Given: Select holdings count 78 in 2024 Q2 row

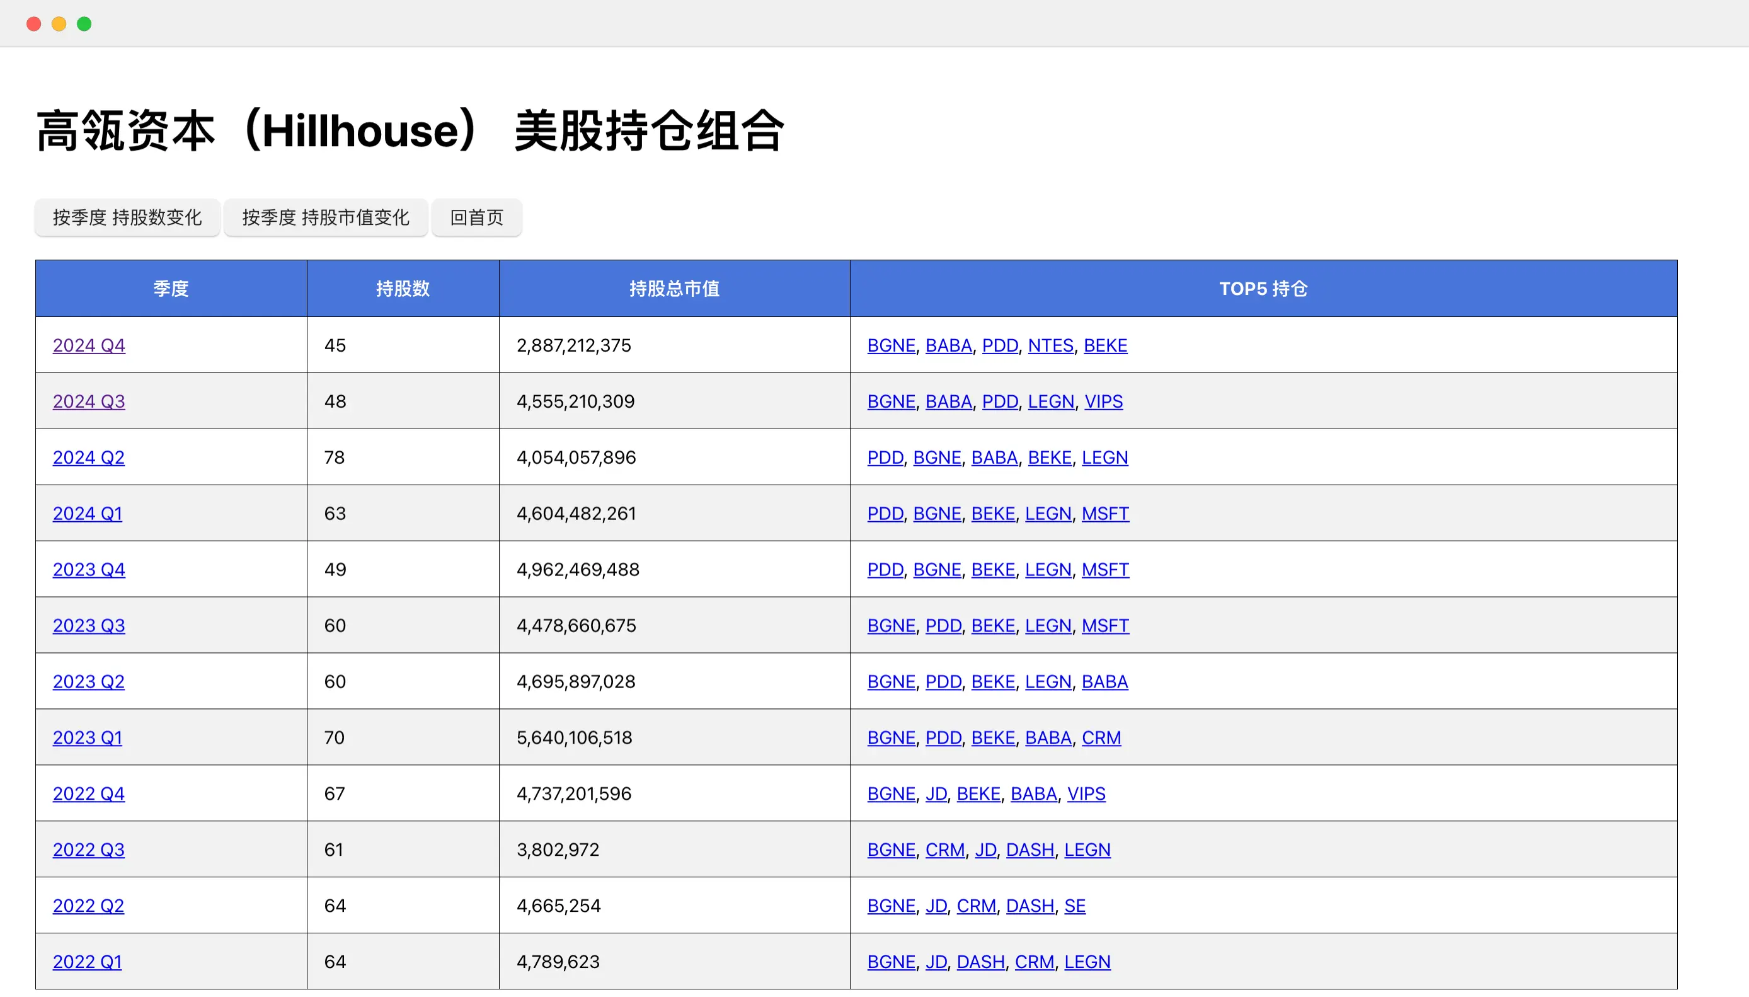Looking at the screenshot, I should click(335, 458).
